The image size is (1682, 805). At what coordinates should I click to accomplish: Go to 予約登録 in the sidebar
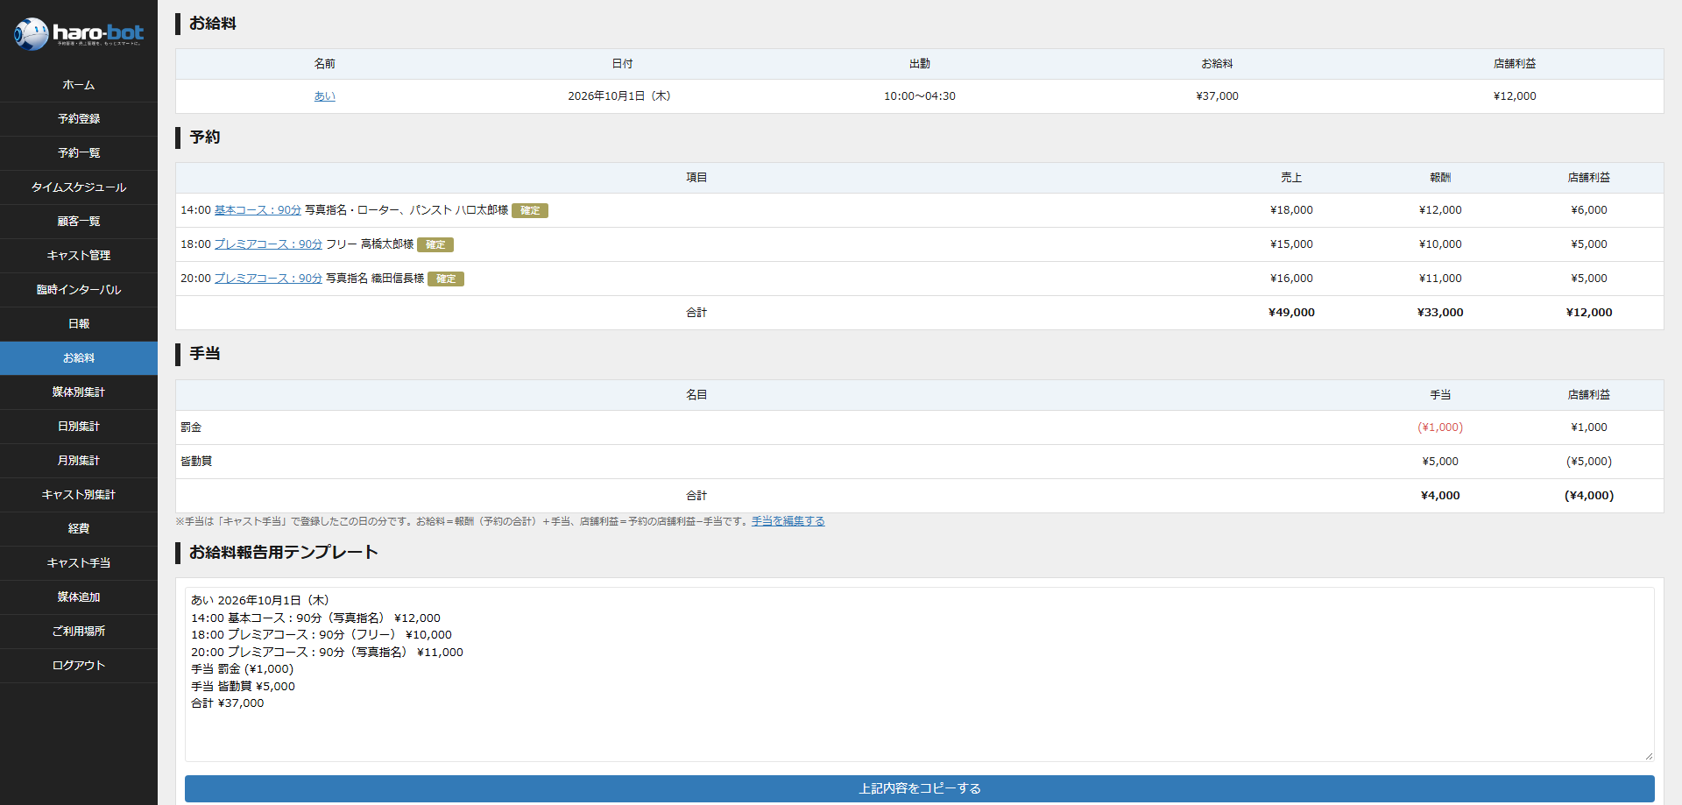(x=79, y=119)
